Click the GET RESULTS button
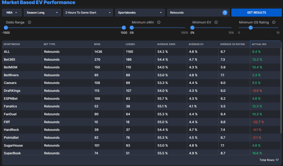This screenshot has width=283, height=166. click(256, 13)
